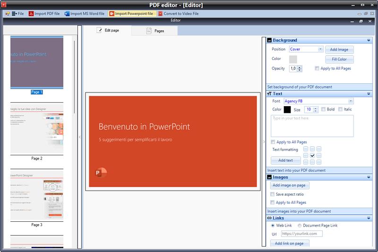Switch to the Pages tab
The height and width of the screenshot is (252, 378).
tap(155, 31)
